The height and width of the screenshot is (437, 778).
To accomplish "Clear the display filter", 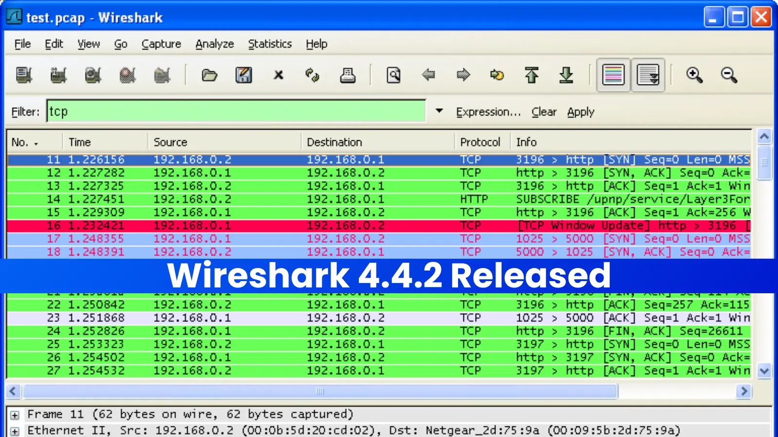I will click(544, 112).
